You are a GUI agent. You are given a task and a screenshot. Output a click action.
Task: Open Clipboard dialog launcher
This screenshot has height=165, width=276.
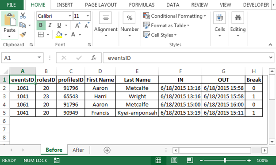pyautogui.click(x=31, y=45)
